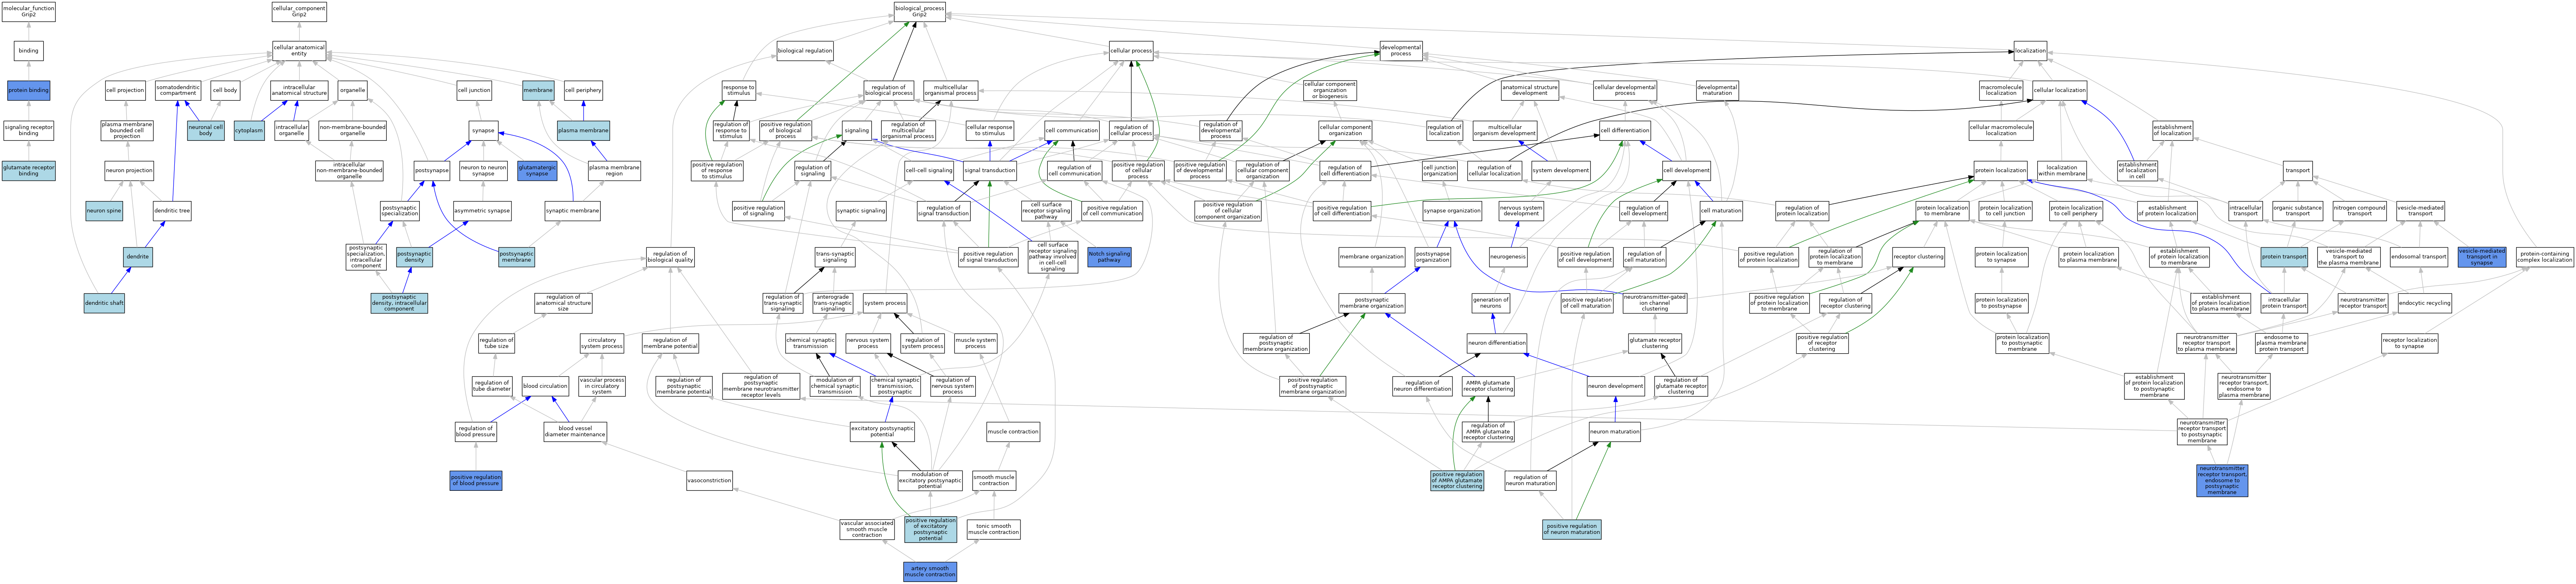The image size is (2576, 584).
Task: Select the 'plasma membrane region' node
Action: coord(614,171)
